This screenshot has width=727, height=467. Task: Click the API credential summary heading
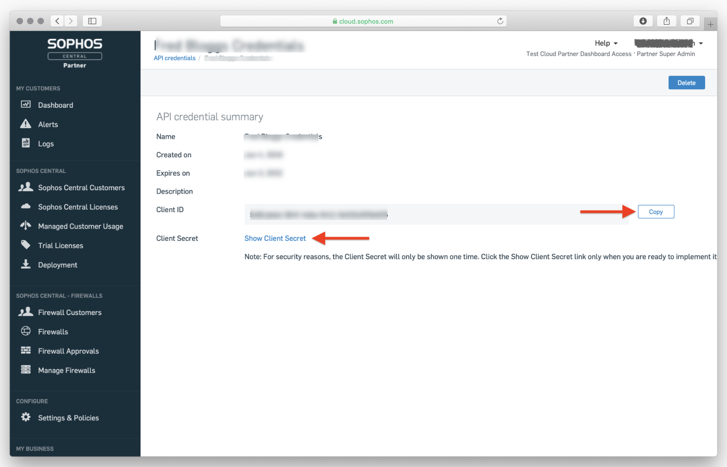[210, 117]
